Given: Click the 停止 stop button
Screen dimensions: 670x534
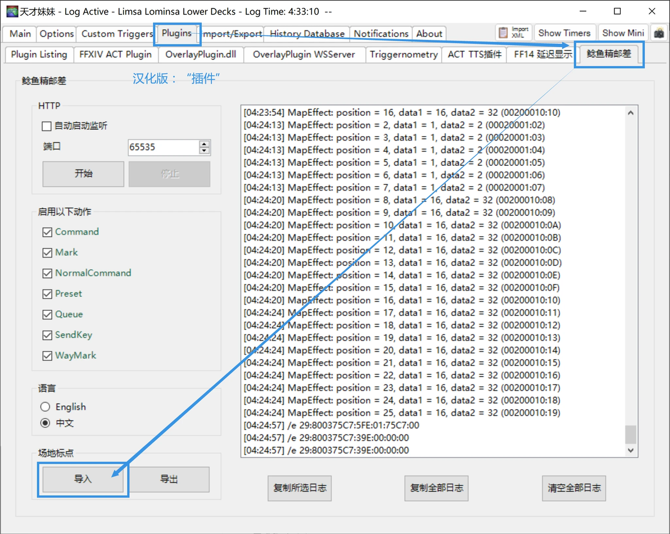Looking at the screenshot, I should pyautogui.click(x=169, y=174).
